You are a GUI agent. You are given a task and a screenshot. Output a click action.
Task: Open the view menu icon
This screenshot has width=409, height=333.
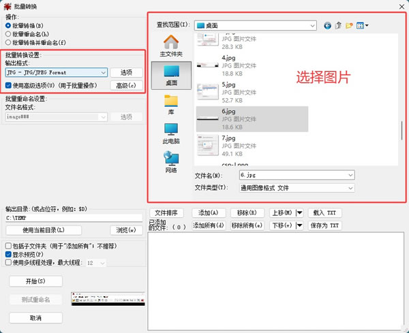click(x=363, y=25)
